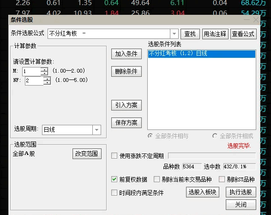This screenshot has width=271, height=215.
Task: Click the 查找 button
Action: tap(190, 34)
